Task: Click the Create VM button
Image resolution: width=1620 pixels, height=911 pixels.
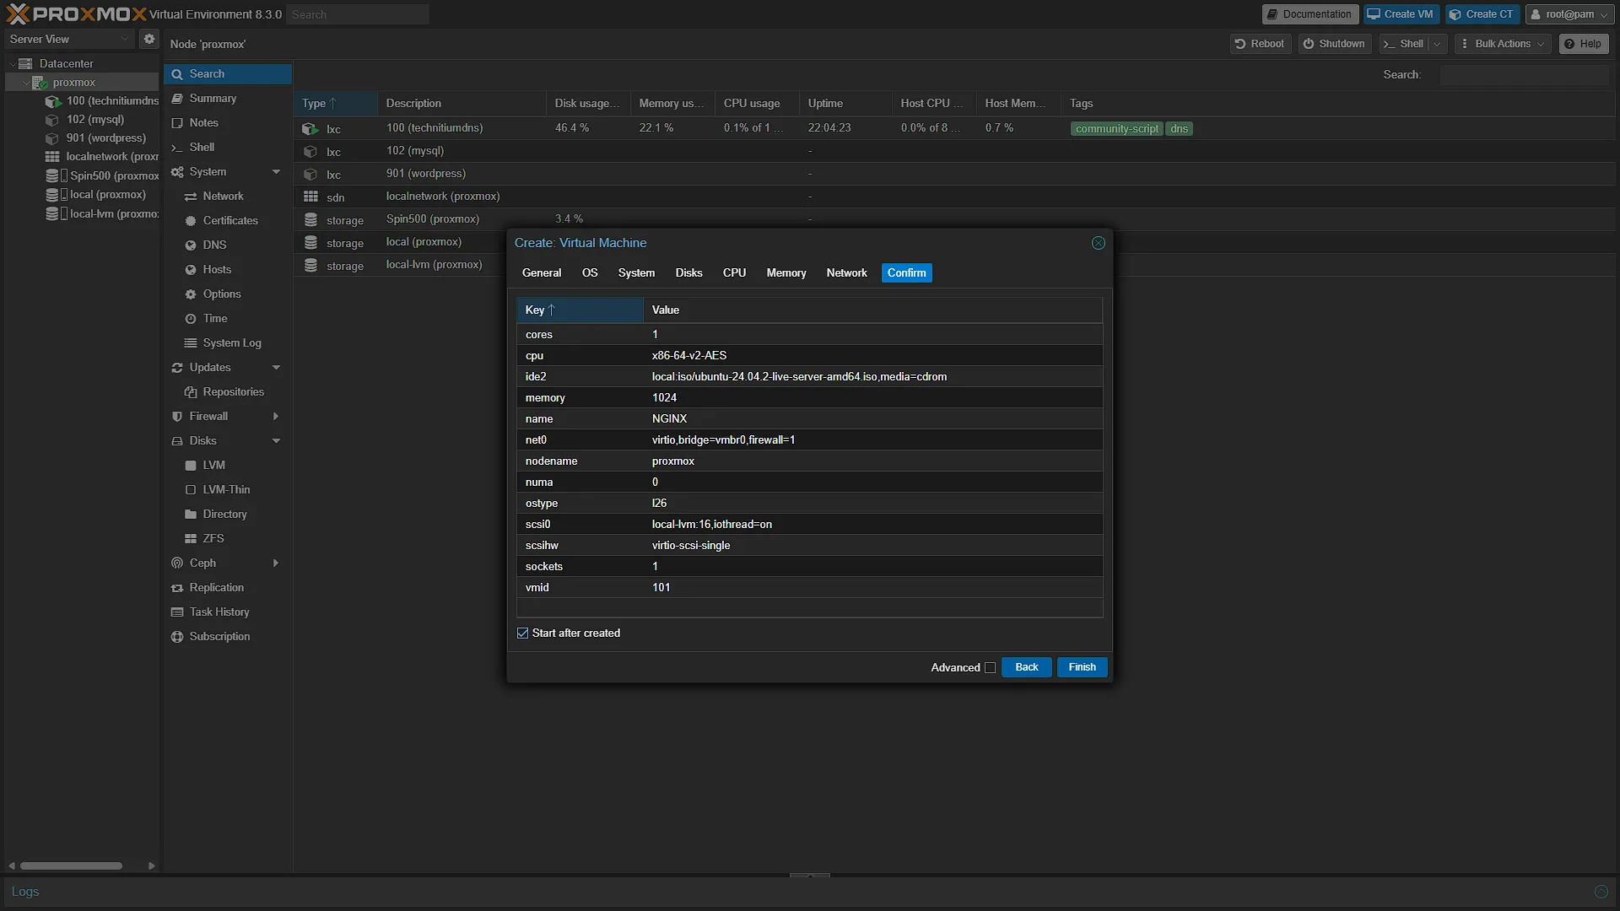Action: [1401, 14]
